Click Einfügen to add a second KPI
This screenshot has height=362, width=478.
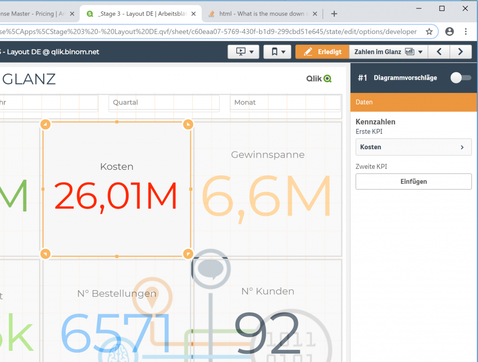(x=413, y=181)
